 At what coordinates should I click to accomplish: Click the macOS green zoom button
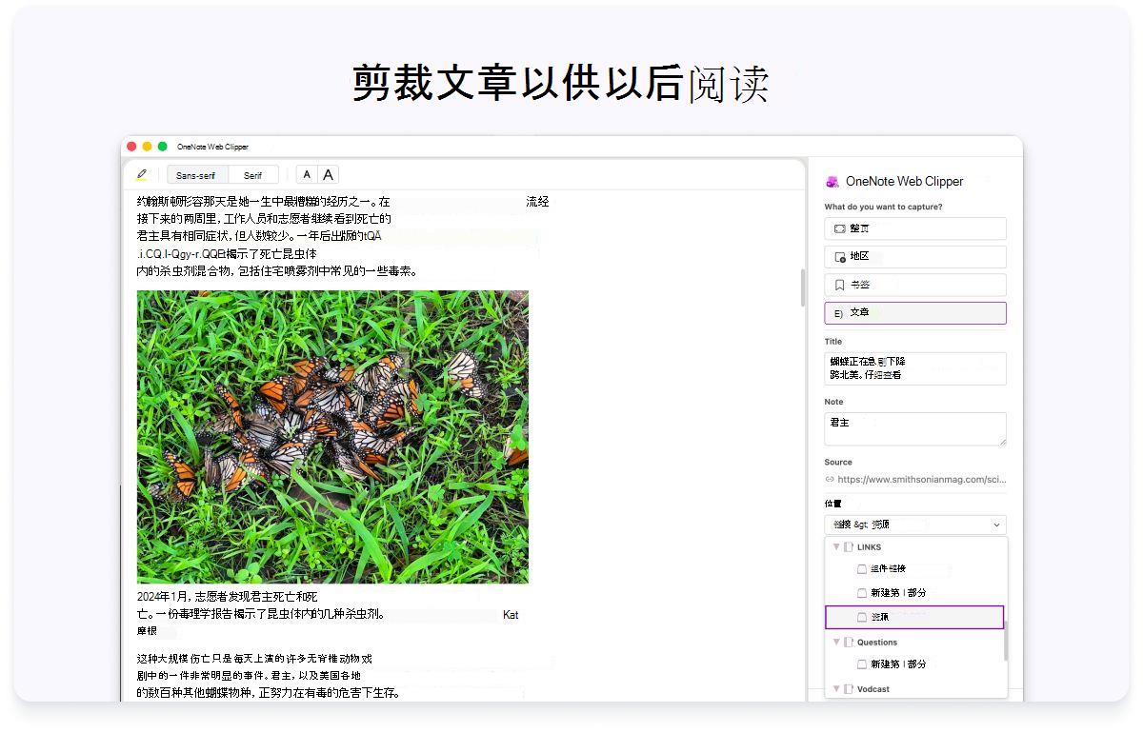pos(163,147)
